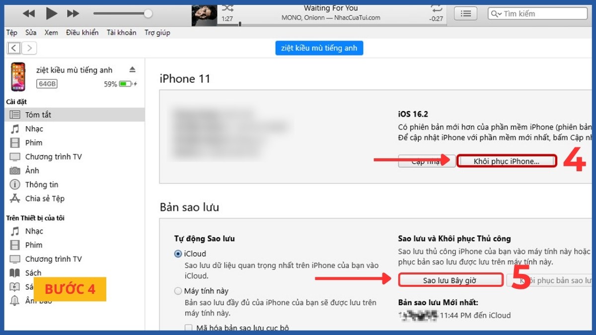The image size is (596, 335).
Task: Click the blue device name button
Action: click(319, 48)
